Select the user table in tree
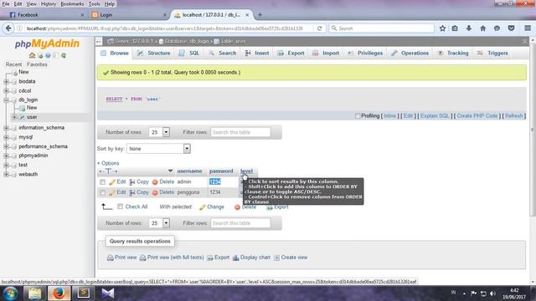536x301 pixels. click(x=32, y=117)
